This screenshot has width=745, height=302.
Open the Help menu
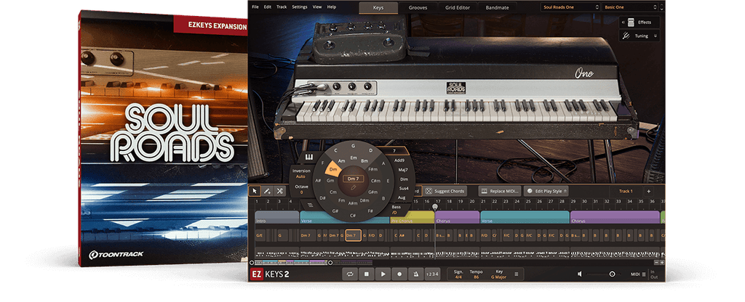coord(332,7)
